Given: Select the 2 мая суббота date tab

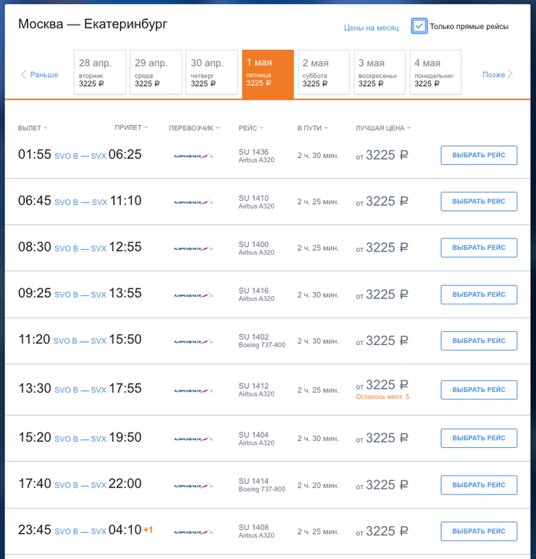Looking at the screenshot, I should (323, 73).
